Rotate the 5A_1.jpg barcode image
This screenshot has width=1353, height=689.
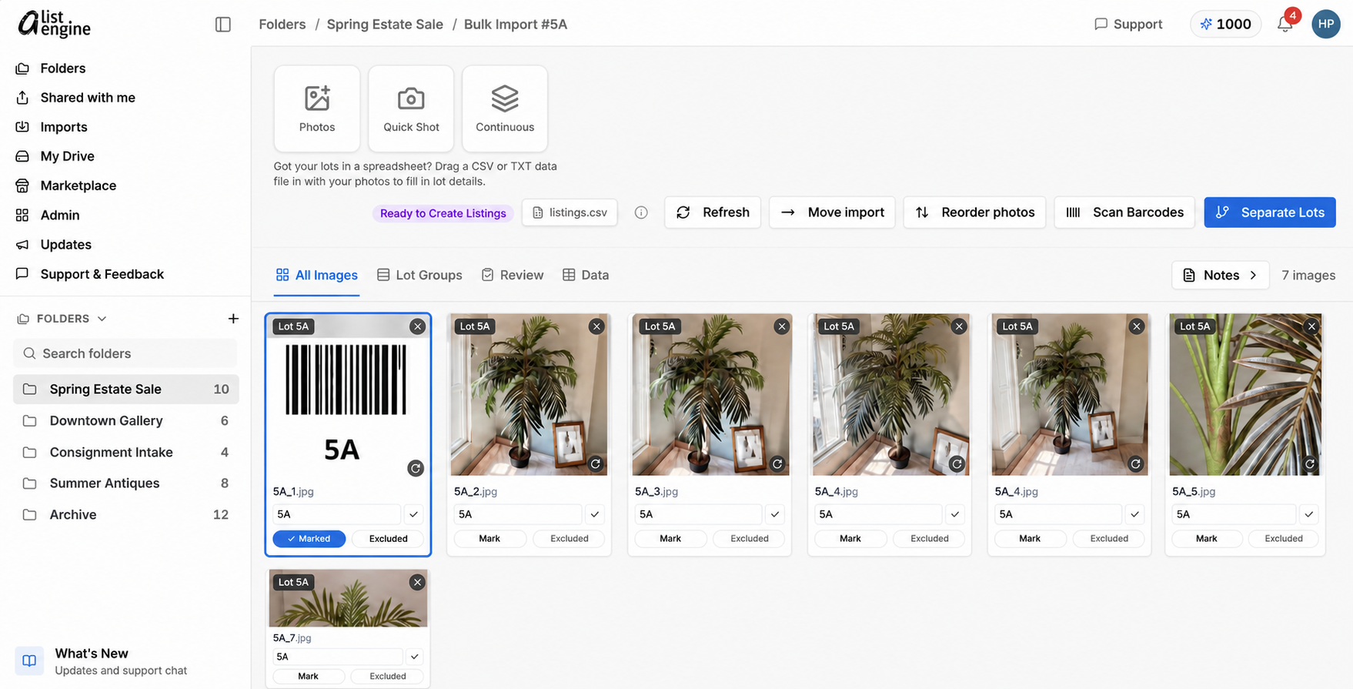click(416, 468)
